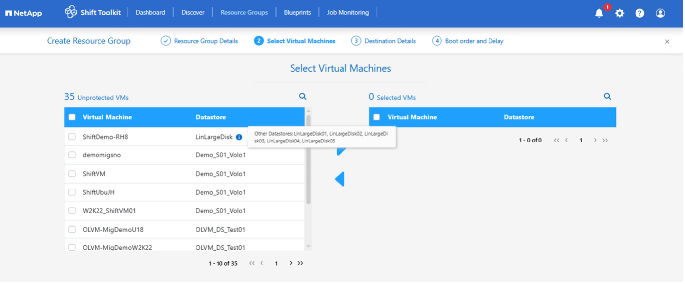Return to Resource Group Details step
685x284 pixels.
point(205,41)
